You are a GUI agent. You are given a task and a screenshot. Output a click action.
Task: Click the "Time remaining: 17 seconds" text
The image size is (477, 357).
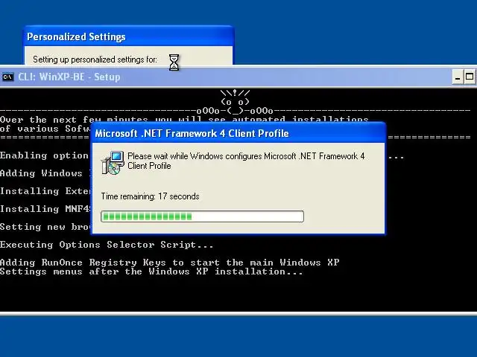coord(150,196)
